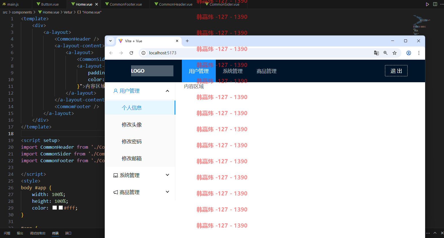Click 商品管理 in the top navigation
The width and height of the screenshot is (444, 238).
pyautogui.click(x=267, y=71)
